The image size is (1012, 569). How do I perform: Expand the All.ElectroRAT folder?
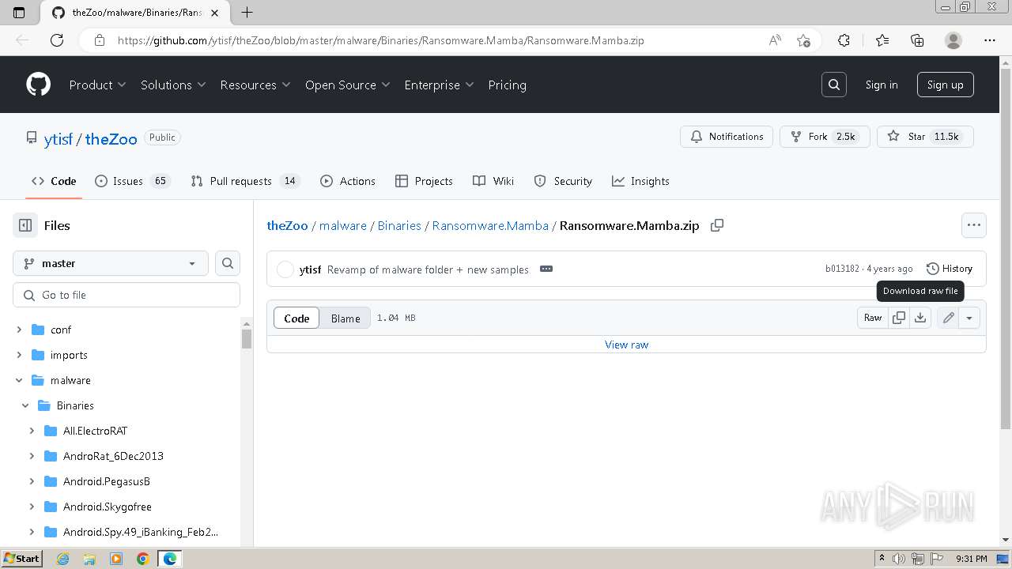32,431
